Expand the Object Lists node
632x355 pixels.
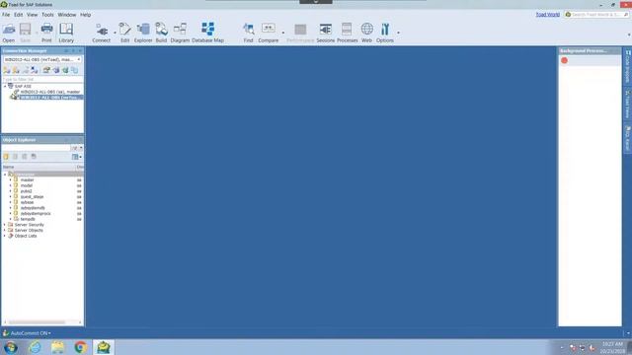(x=5, y=236)
